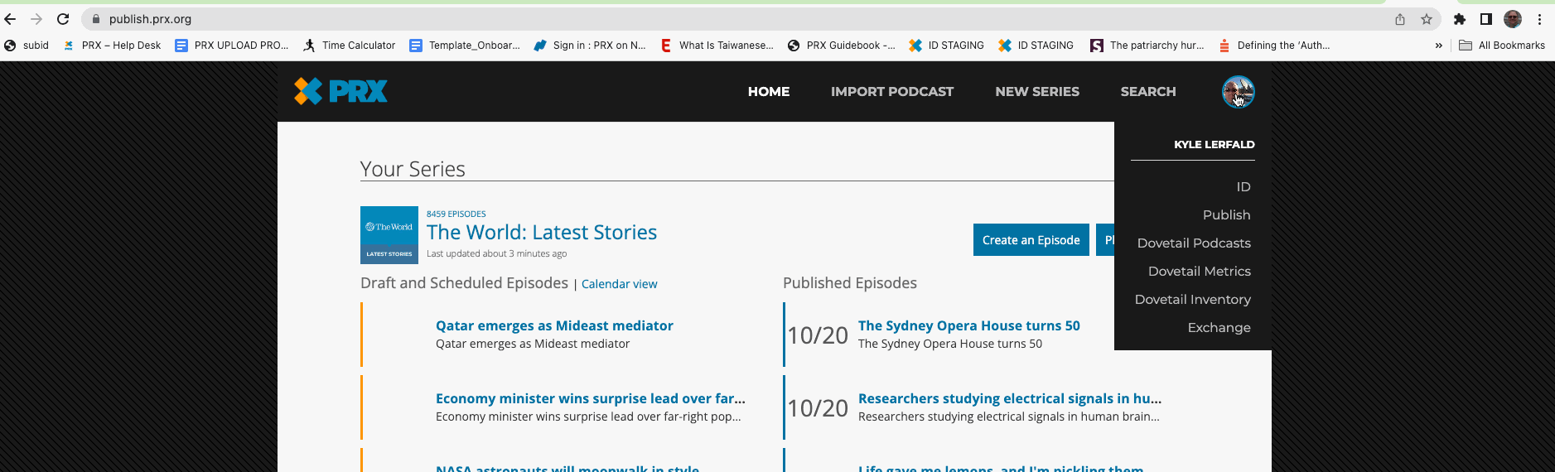
Task: Open What Is Taiwanese... bookmark
Action: coord(717,46)
